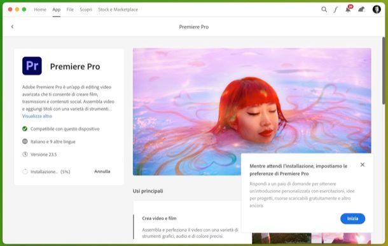Click the 'Italiano e 9 altre lingue' text
This screenshot has width=388, height=246.
(x=53, y=141)
